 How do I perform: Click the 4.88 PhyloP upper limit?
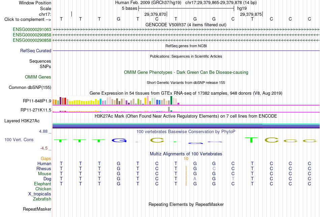coord(43,131)
